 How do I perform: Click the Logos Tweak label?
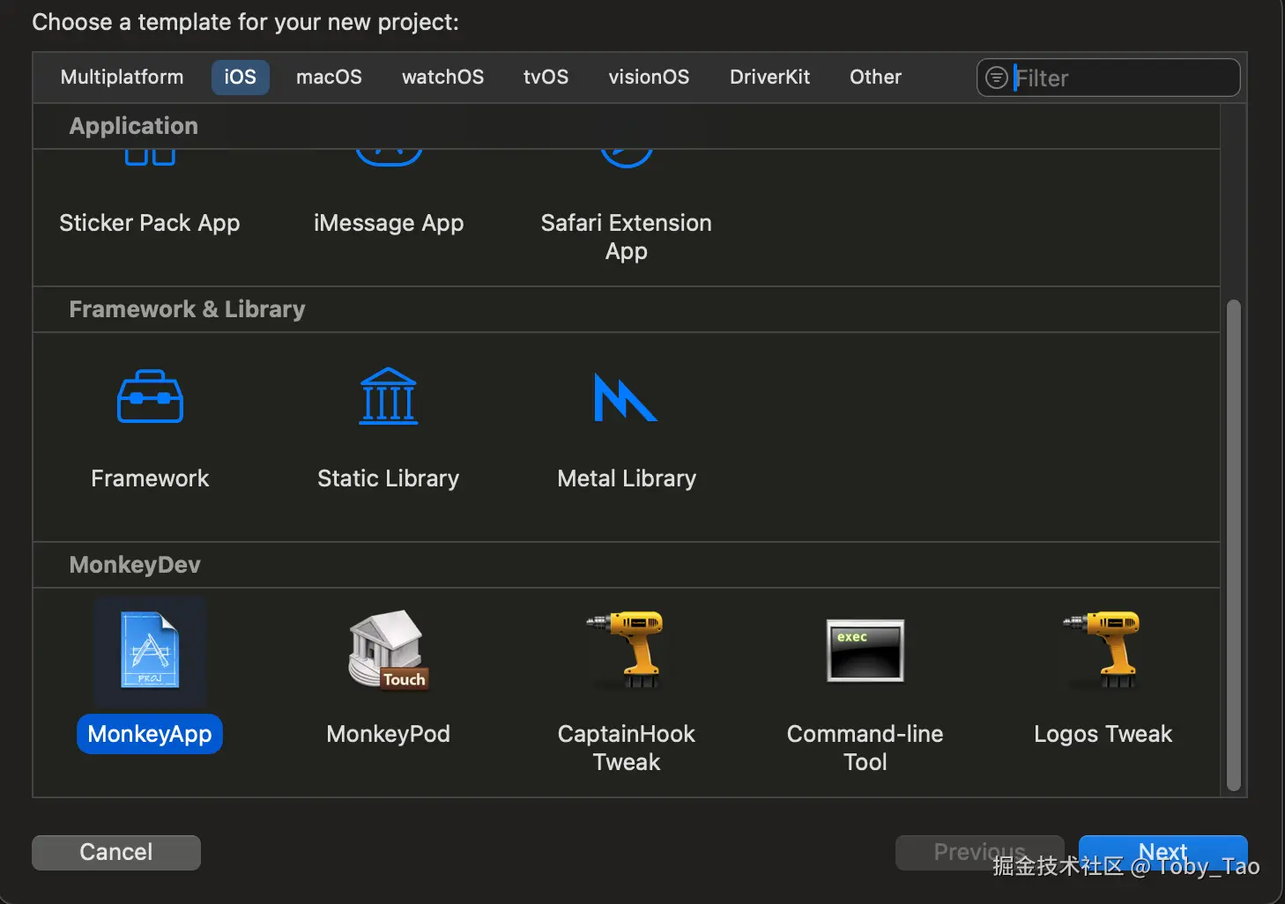tap(1103, 734)
